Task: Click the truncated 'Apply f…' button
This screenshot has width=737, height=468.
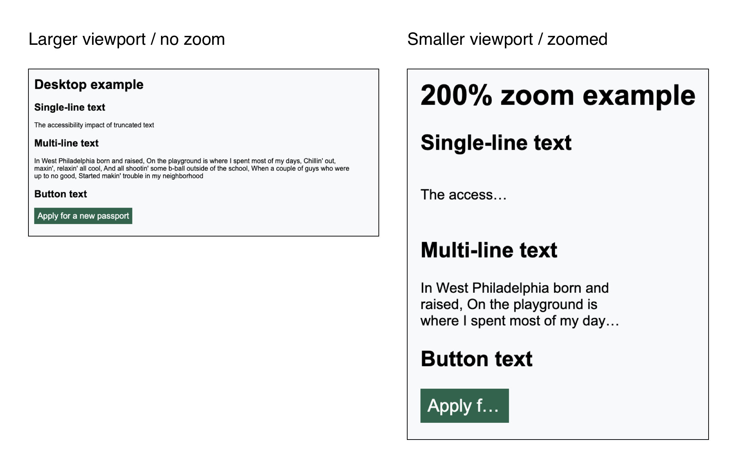Action: [464, 405]
